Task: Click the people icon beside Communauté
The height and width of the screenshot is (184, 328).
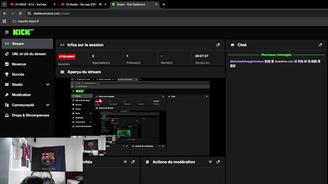Action: (7, 105)
